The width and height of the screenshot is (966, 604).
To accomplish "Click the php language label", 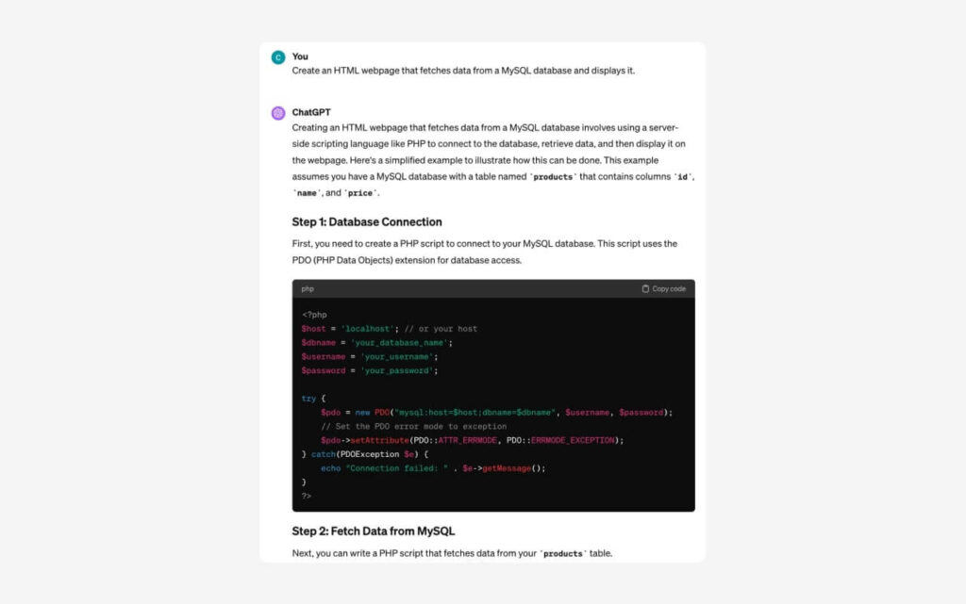I will pos(308,289).
